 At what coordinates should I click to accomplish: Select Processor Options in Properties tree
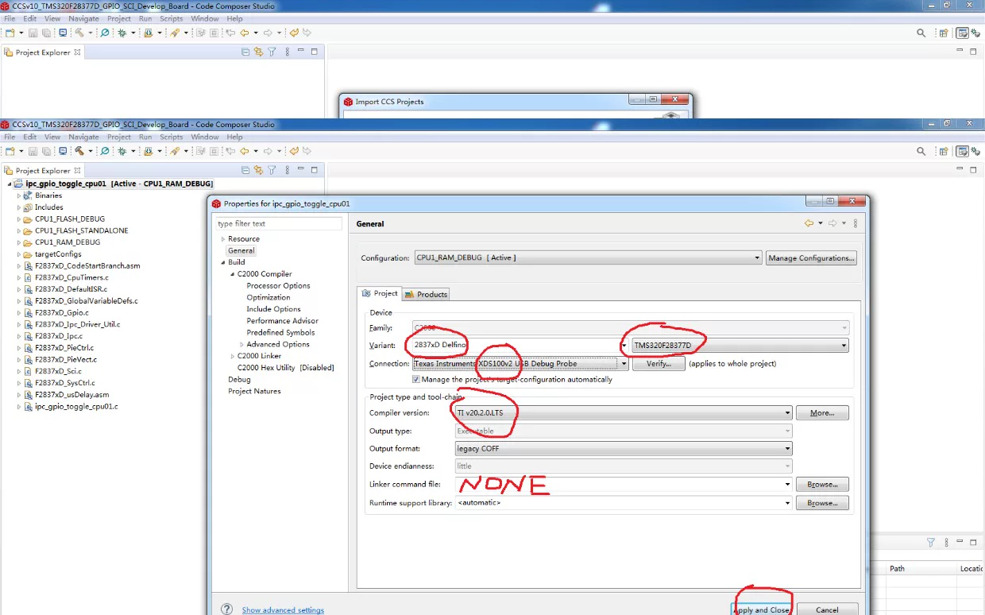pos(278,286)
